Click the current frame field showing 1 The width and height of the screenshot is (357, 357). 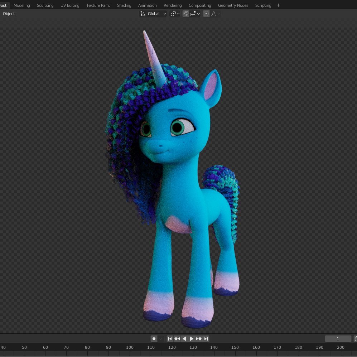tap(338, 339)
